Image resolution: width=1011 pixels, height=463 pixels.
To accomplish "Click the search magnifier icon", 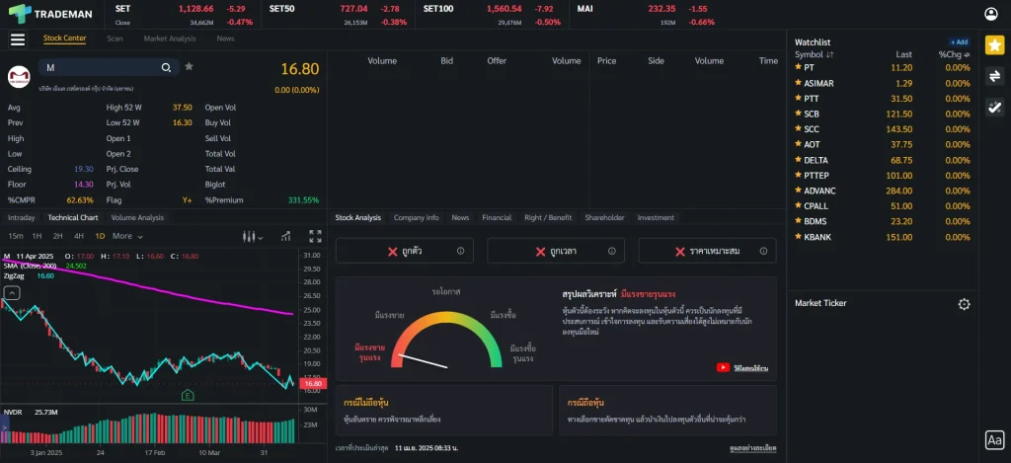I will (168, 67).
